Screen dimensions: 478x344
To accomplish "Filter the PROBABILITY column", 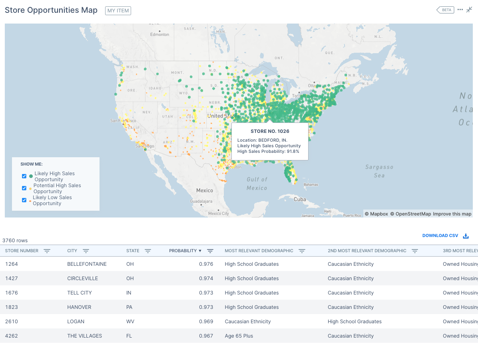I will [210, 251].
